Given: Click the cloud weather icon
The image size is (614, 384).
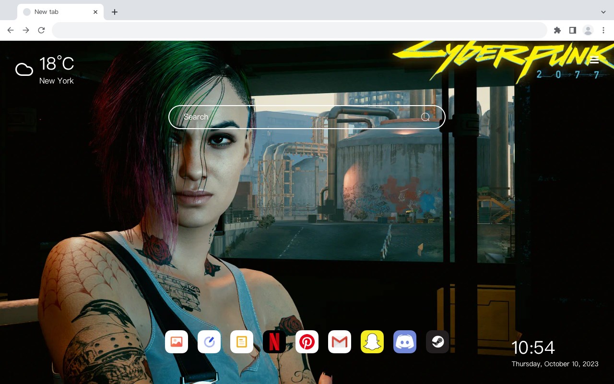Looking at the screenshot, I should 24,70.
